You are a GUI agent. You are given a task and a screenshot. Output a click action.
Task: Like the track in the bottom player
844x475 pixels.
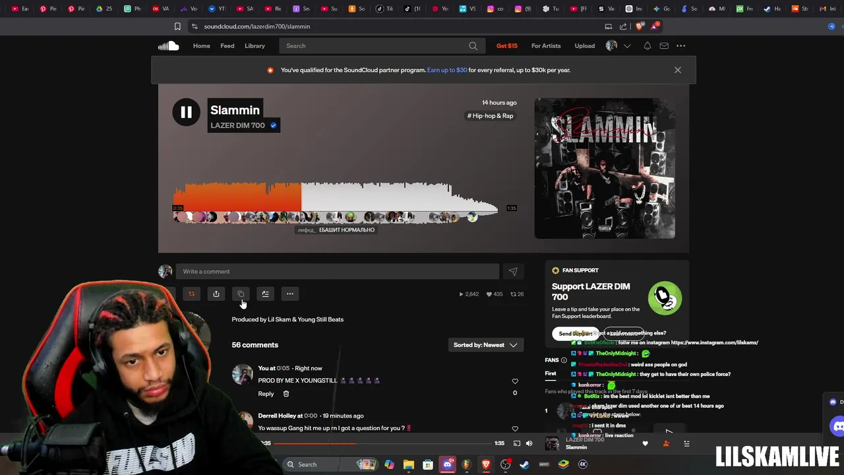(x=646, y=443)
